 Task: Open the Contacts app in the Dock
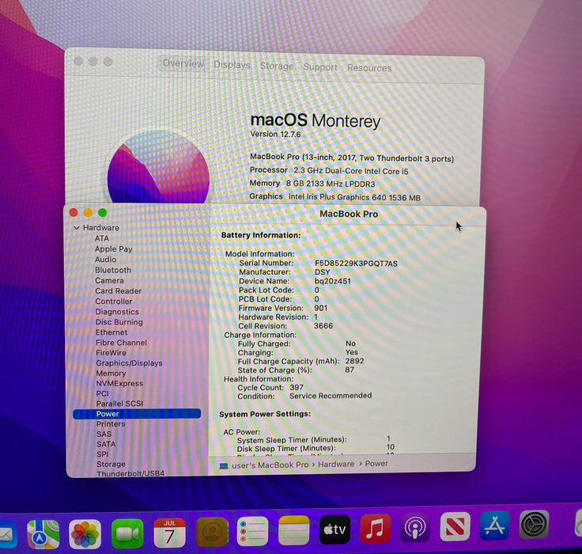coord(212,532)
